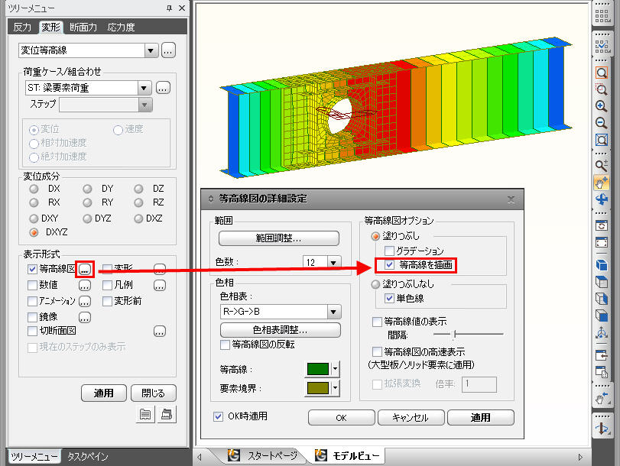The height and width of the screenshot is (466, 620).
Task: Toggle the 等高線を描画 checkbox
Action: click(390, 265)
